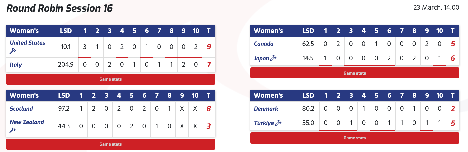
Task: Click the Türkiye team name
Action: (264, 123)
